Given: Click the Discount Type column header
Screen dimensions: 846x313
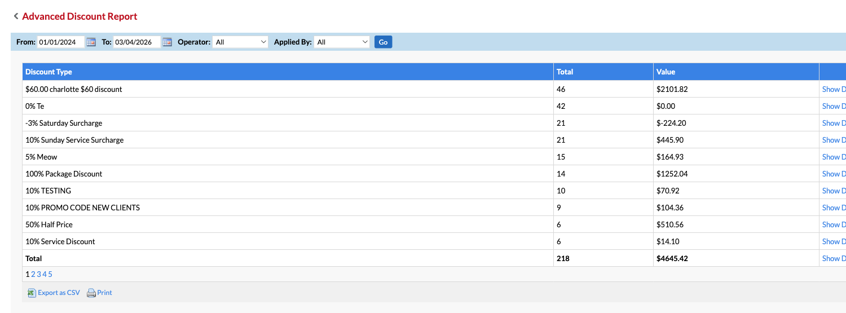Looking at the screenshot, I should tap(49, 72).
